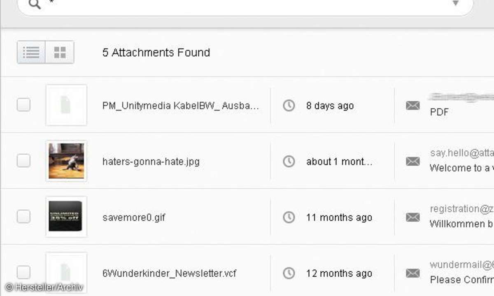Expand the search bar dropdown arrow

click(x=455, y=3)
